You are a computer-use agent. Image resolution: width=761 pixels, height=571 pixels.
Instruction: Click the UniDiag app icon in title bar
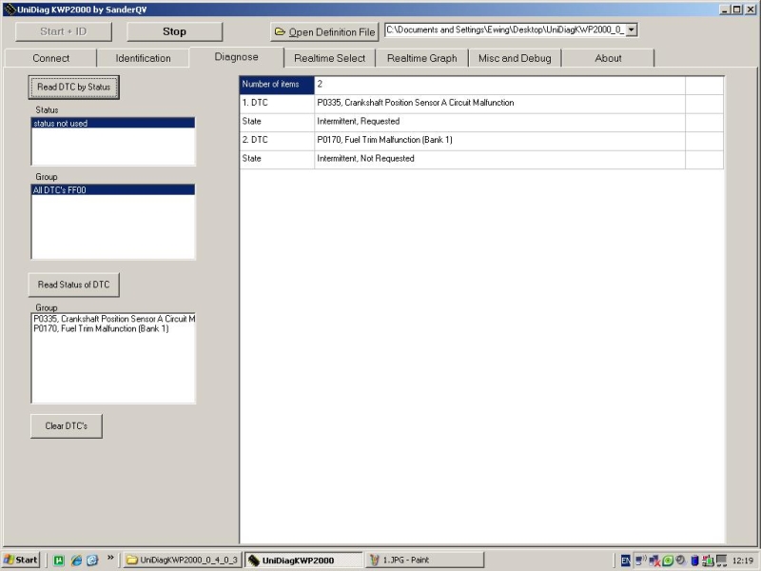pos(9,9)
